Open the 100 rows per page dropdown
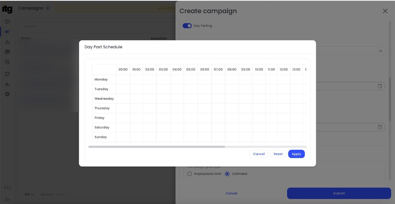Image resolution: width=395 pixels, height=204 pixels. 29,195
